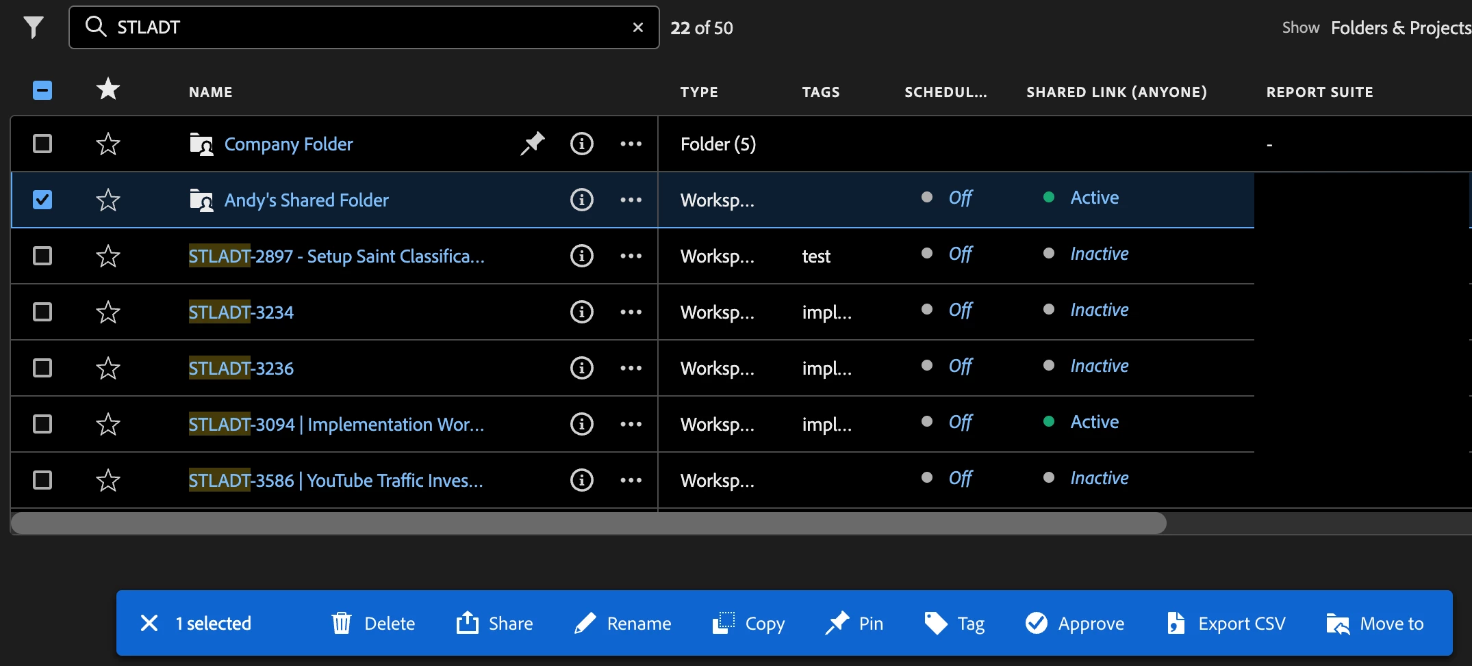Check the STLADT-3236 row checkbox
The image size is (1472, 666).
pyautogui.click(x=42, y=368)
